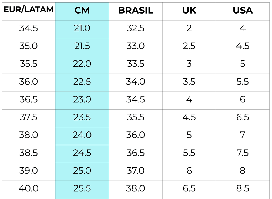Click the UK size 3 cell

click(189, 64)
